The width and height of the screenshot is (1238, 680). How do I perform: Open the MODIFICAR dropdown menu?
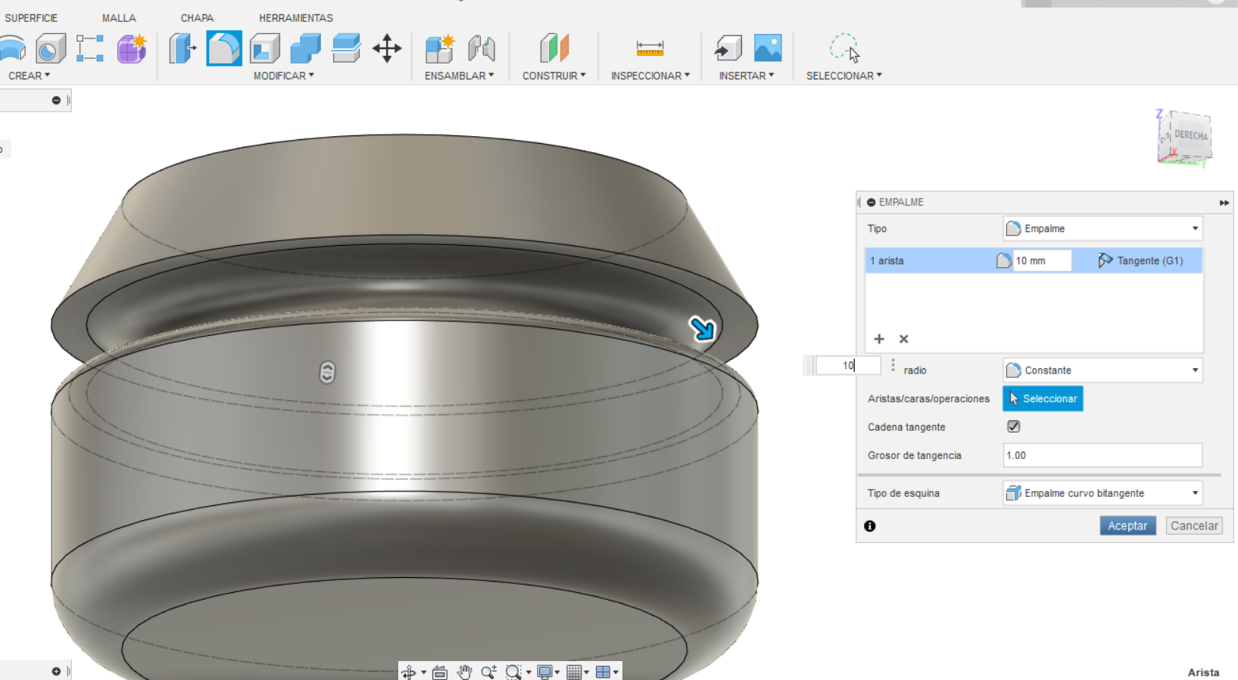(x=283, y=76)
